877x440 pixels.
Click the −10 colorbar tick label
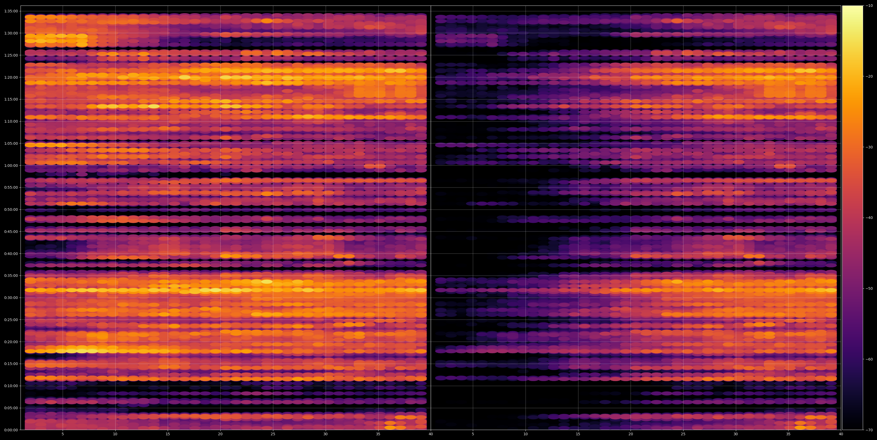click(x=869, y=6)
